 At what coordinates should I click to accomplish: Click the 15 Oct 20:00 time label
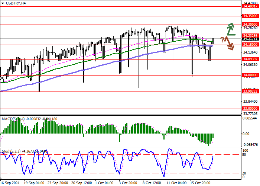click(200, 183)
